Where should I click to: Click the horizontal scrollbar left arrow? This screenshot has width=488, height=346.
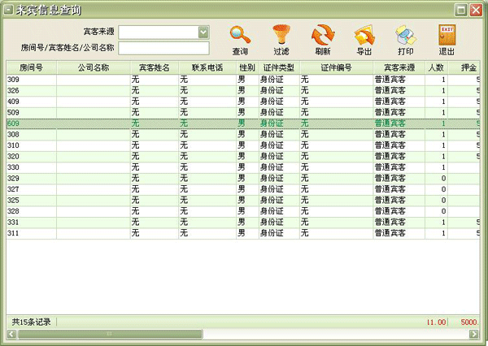point(11,333)
